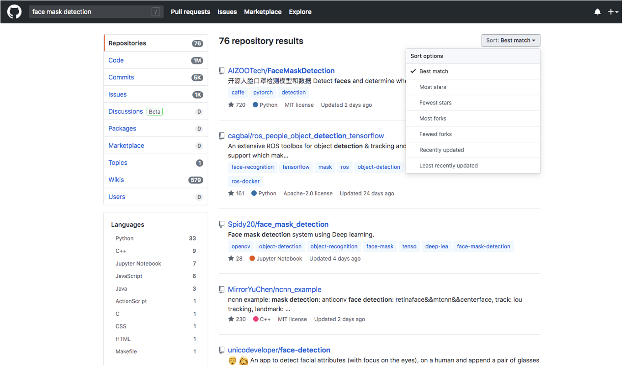Select Discussions Beta result category
The image size is (625, 377).
tap(156, 111)
